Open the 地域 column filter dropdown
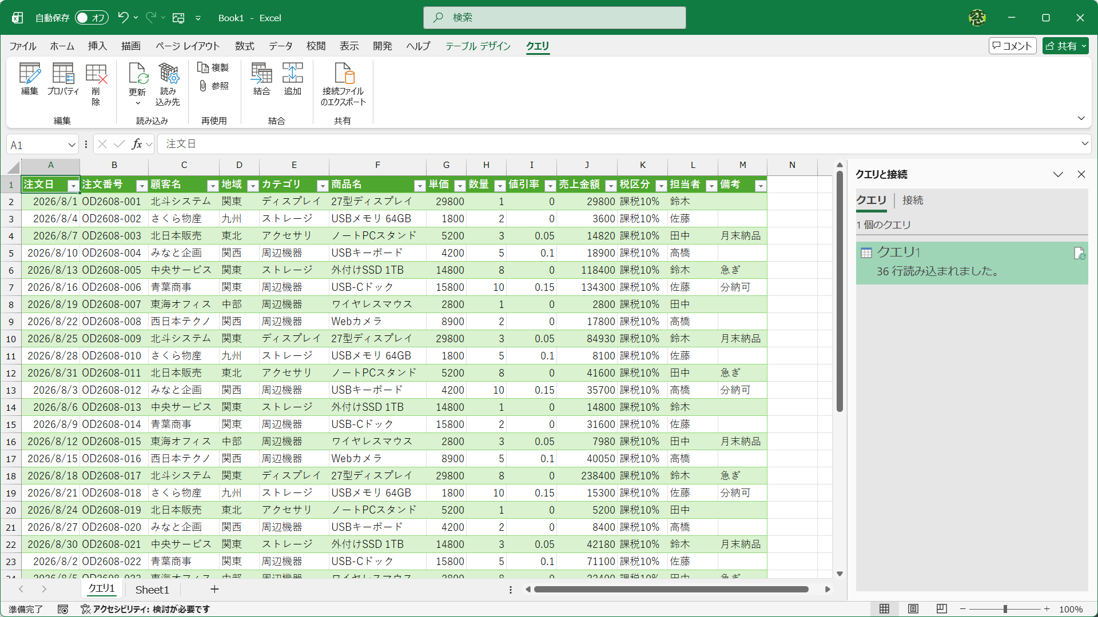This screenshot has height=617, width=1098. click(253, 186)
